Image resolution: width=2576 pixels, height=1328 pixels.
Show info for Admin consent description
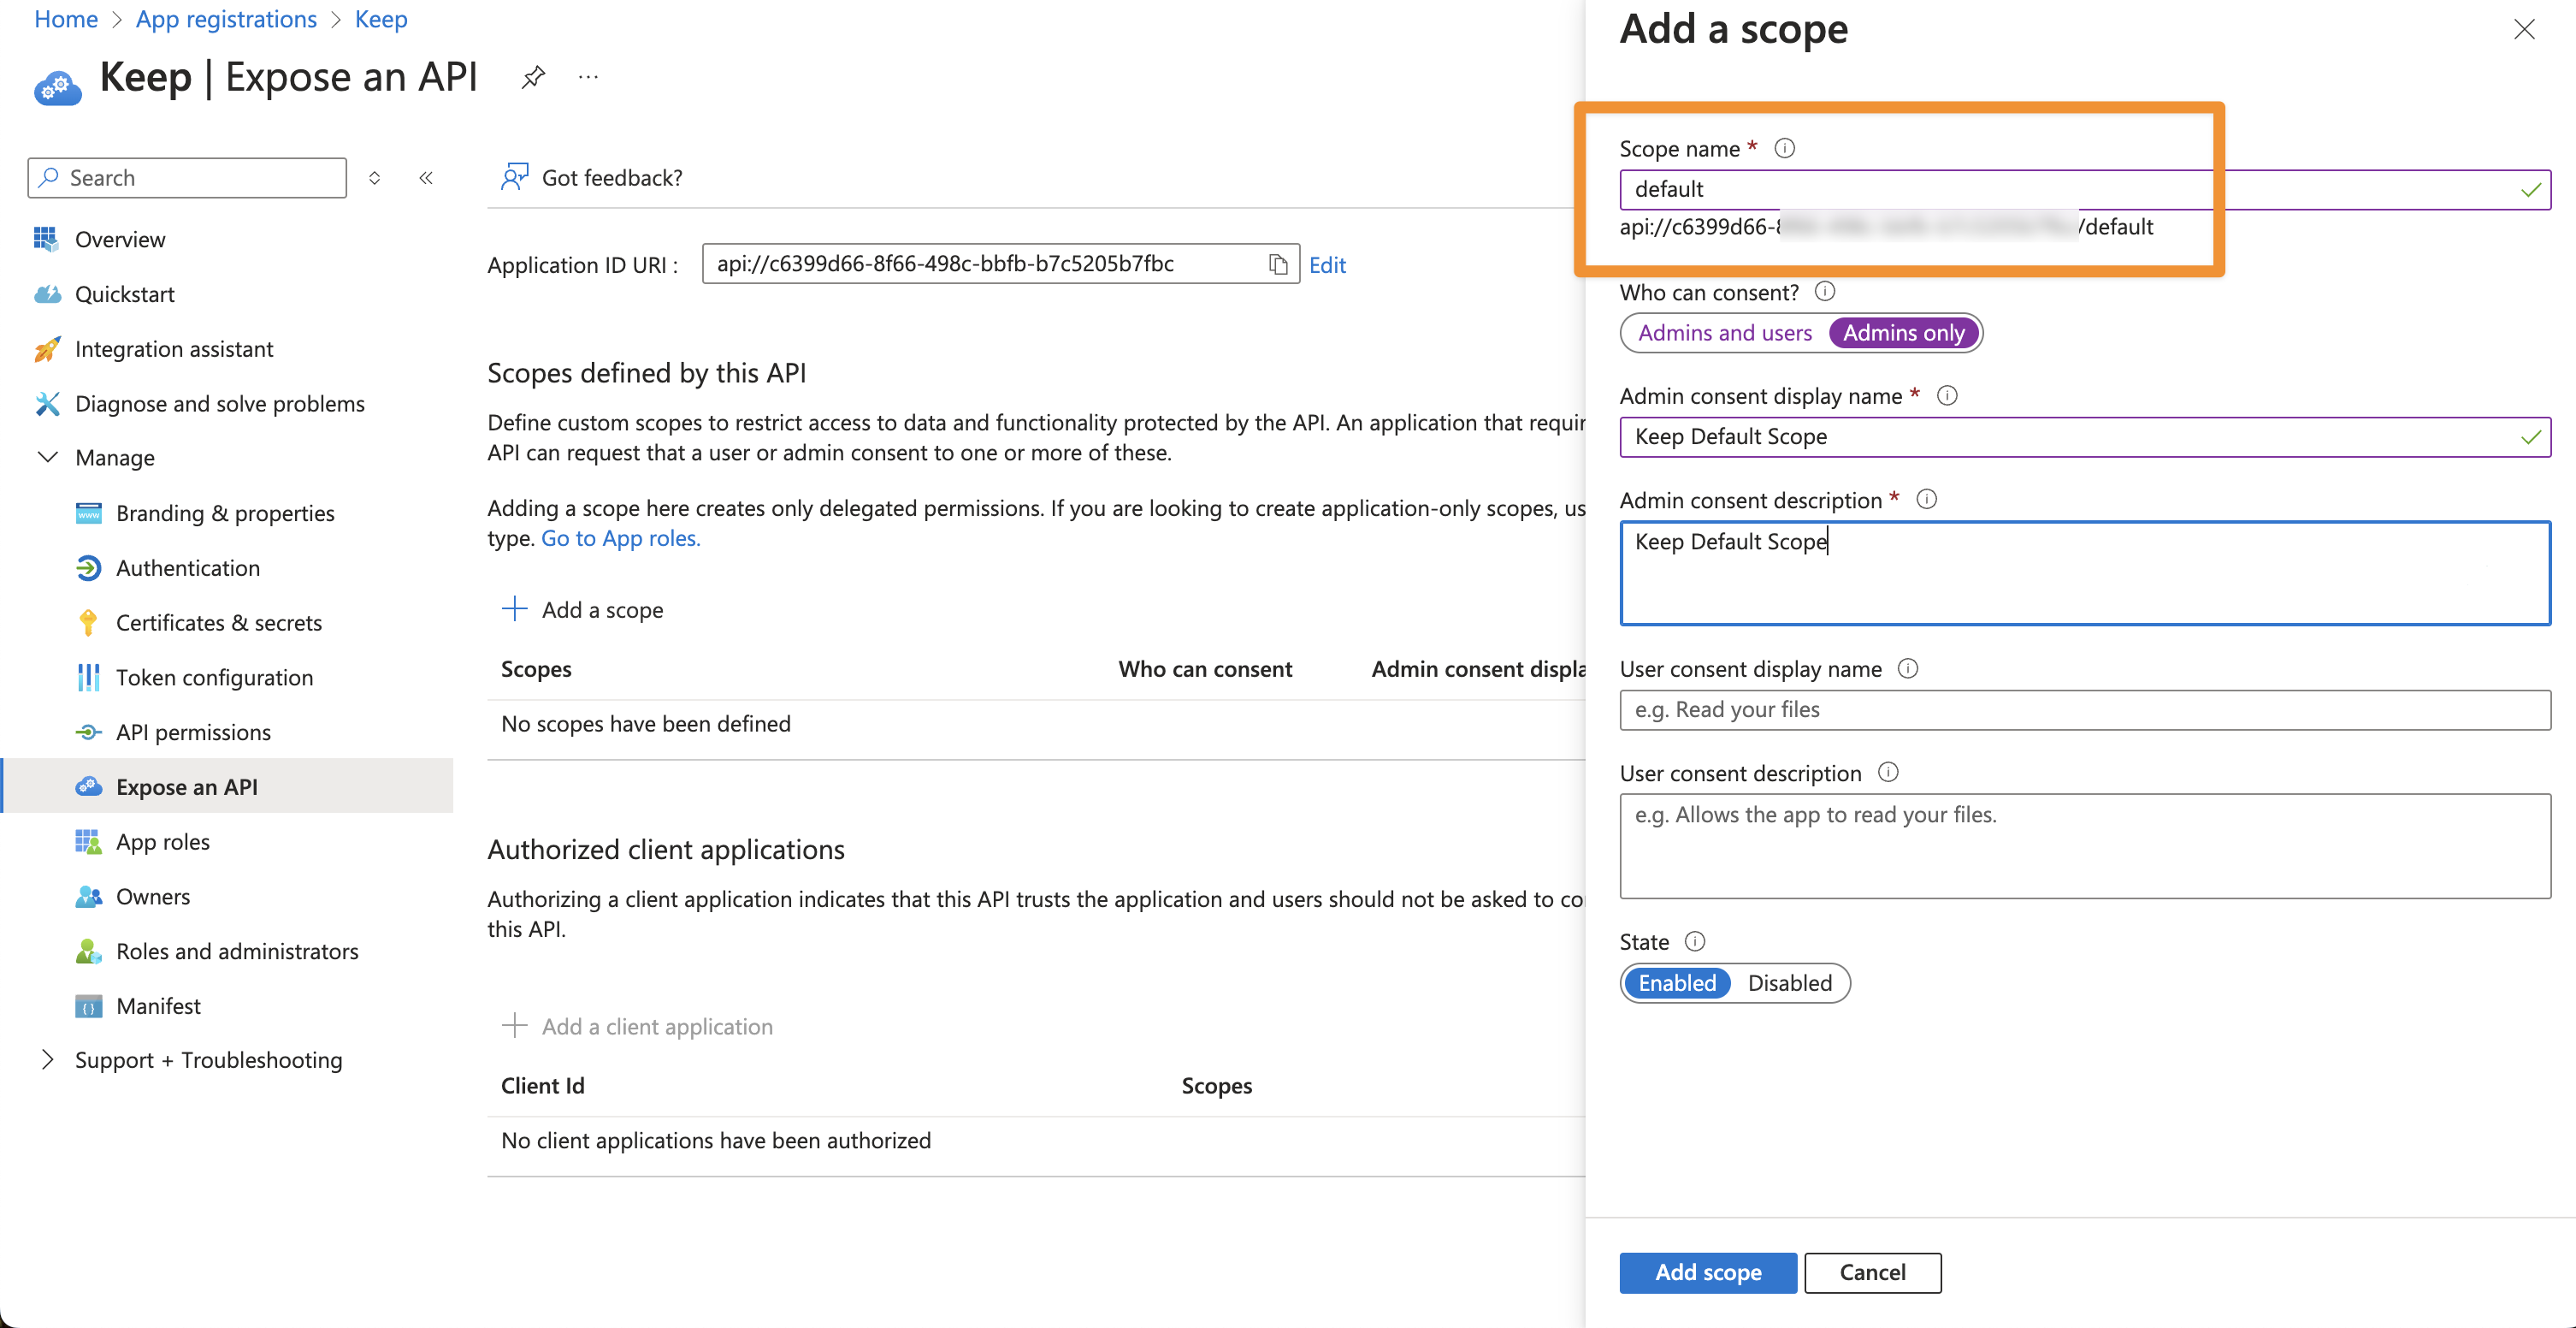pyautogui.click(x=1926, y=500)
